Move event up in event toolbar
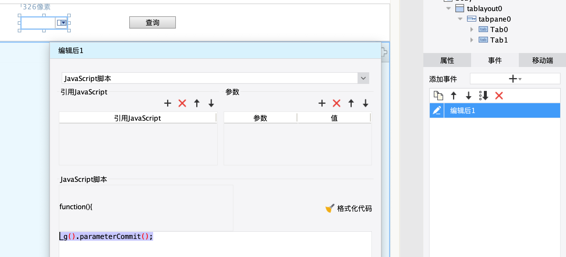This screenshot has height=257, width=566. 454,96
